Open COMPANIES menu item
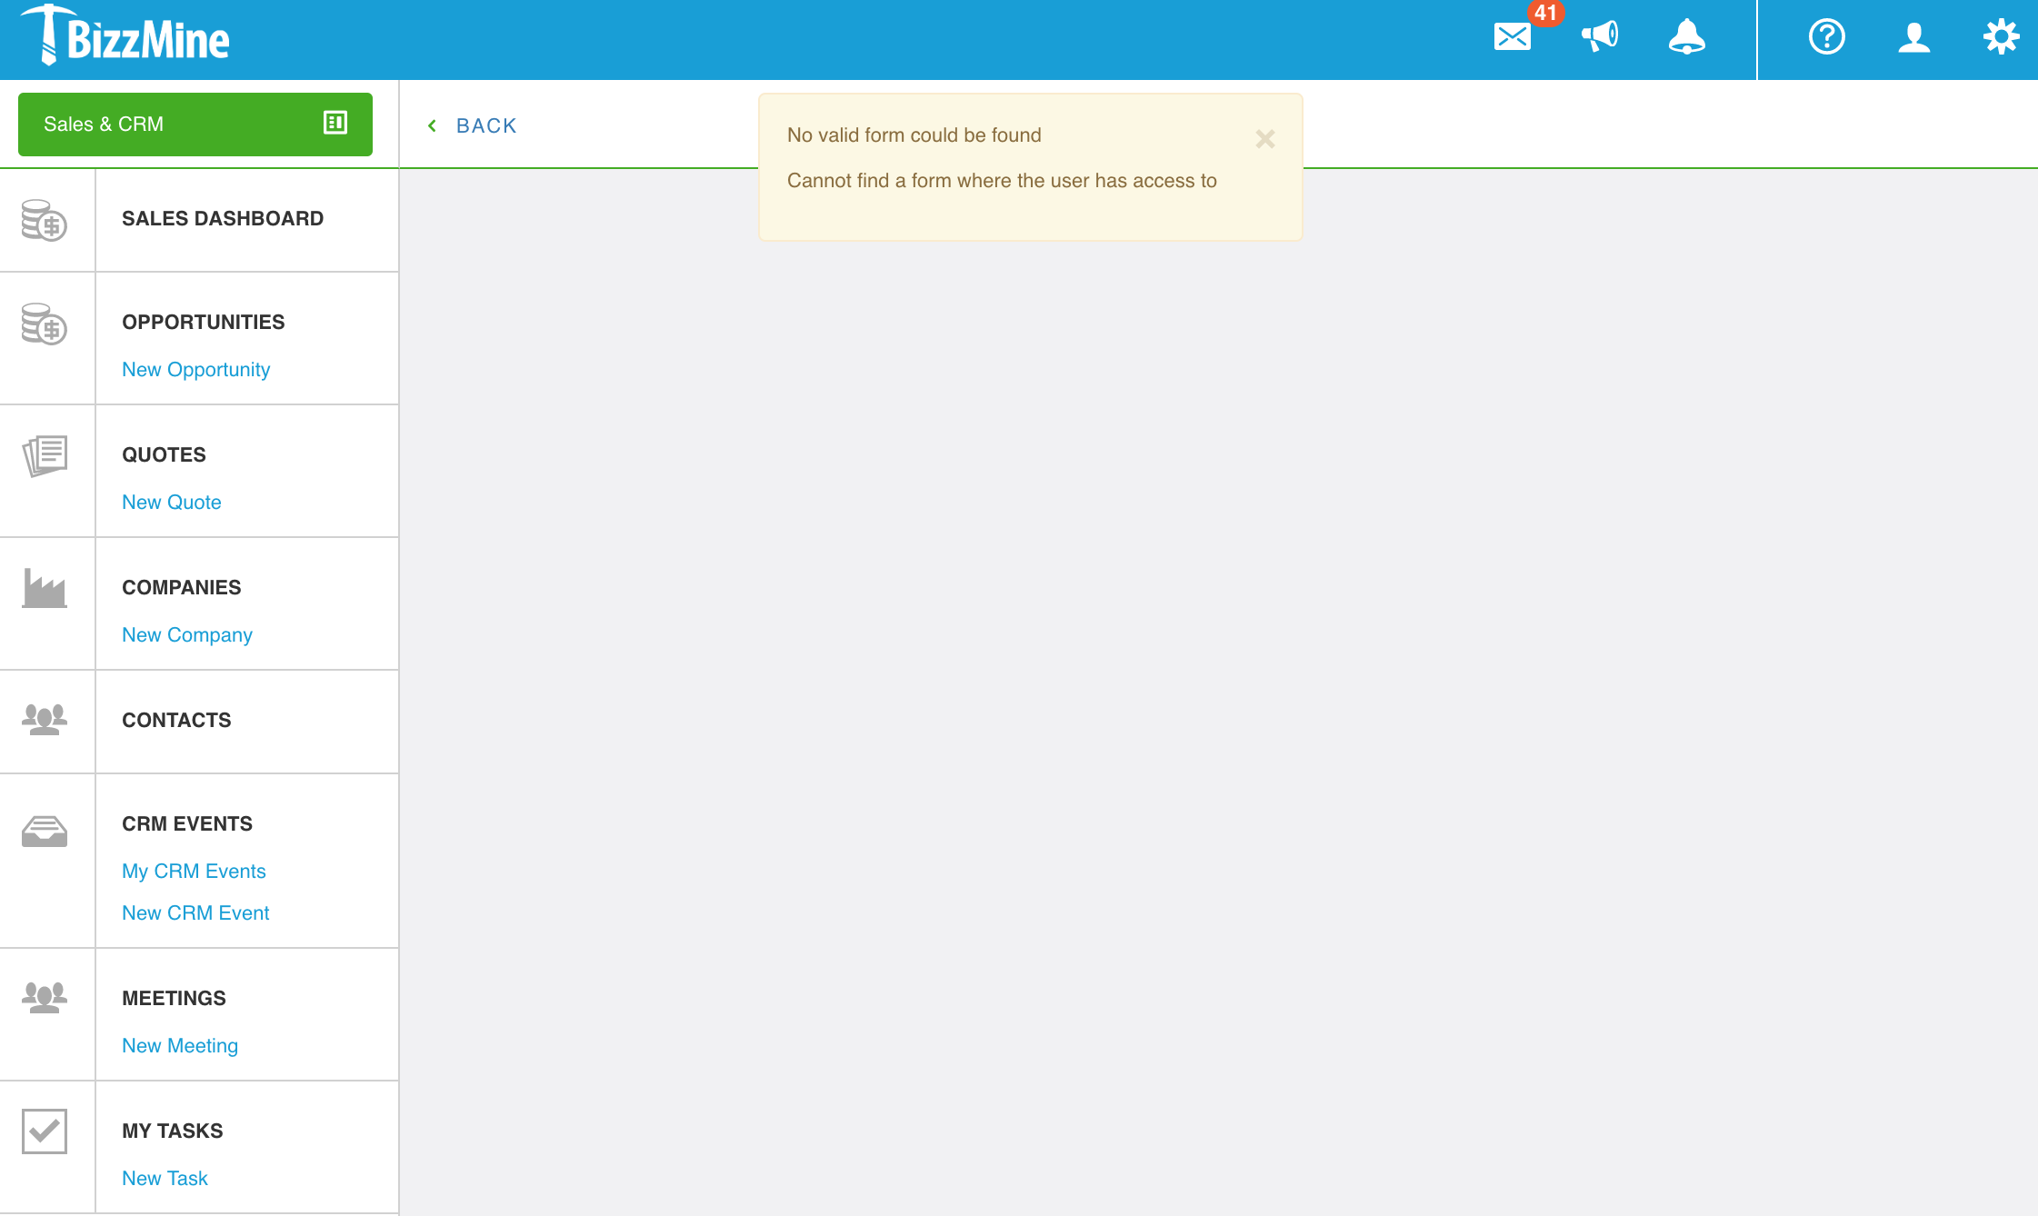 pos(182,587)
